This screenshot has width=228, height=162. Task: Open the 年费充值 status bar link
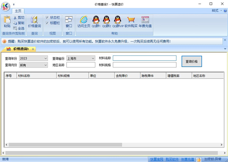[187, 159]
